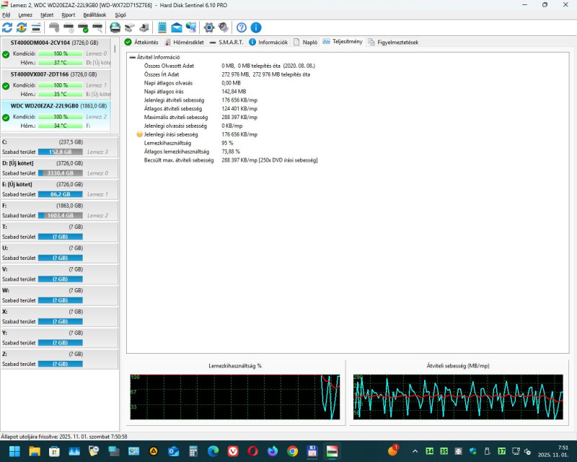This screenshot has height=462, width=577.
Task: Click the envelope send-report toolbar icon
Action: (176, 27)
